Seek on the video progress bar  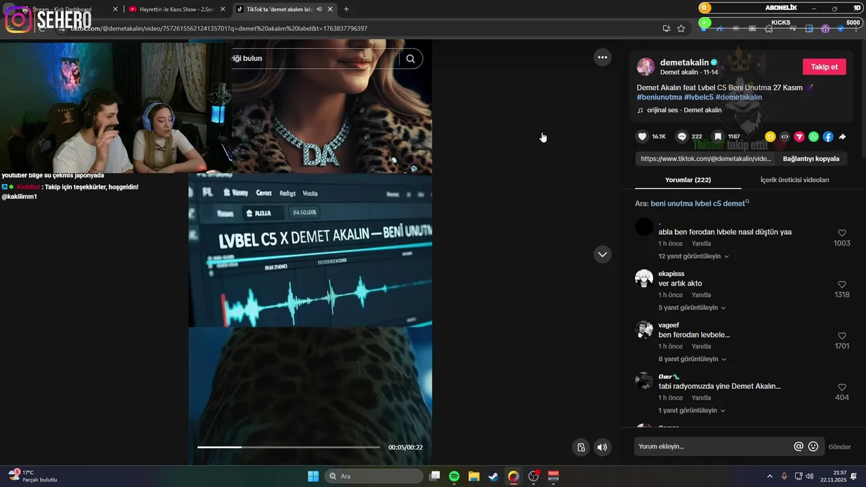click(288, 447)
